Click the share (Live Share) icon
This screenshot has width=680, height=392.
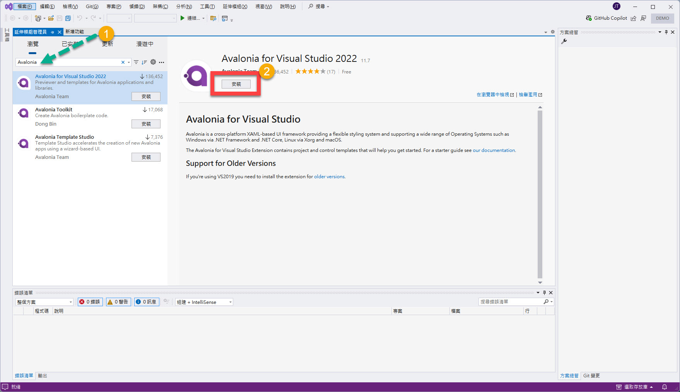633,18
